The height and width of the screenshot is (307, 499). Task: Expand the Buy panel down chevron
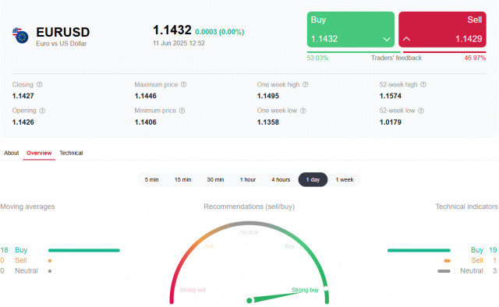(387, 39)
